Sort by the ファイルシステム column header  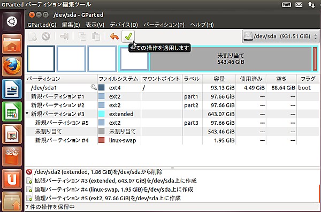[119, 79]
